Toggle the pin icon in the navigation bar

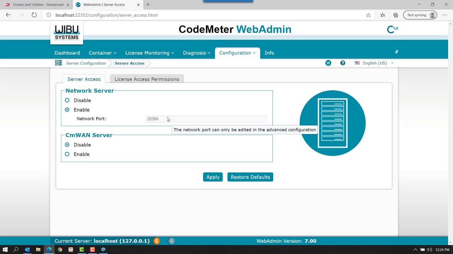tap(396, 52)
